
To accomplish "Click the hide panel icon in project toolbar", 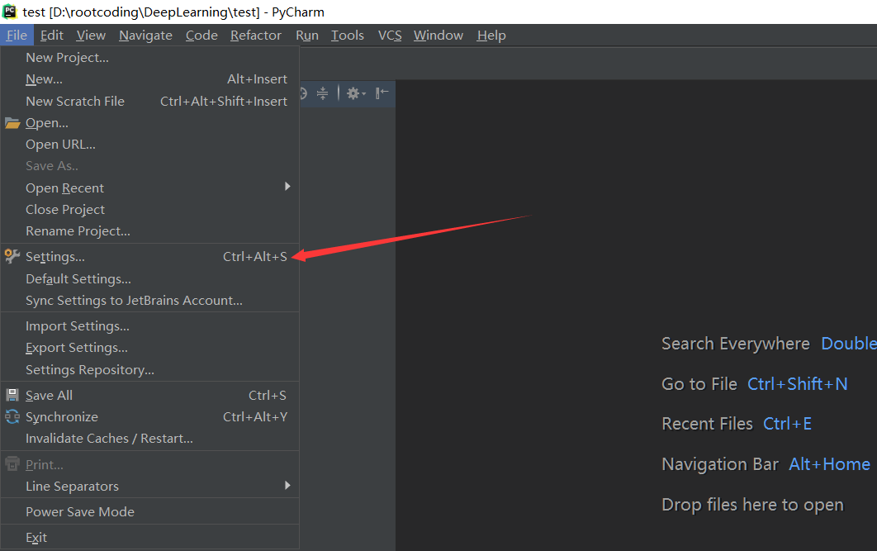I will coord(382,93).
